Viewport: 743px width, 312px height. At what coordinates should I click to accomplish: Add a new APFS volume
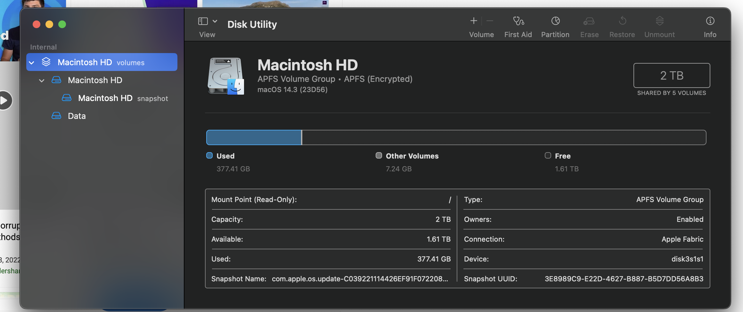coord(473,20)
